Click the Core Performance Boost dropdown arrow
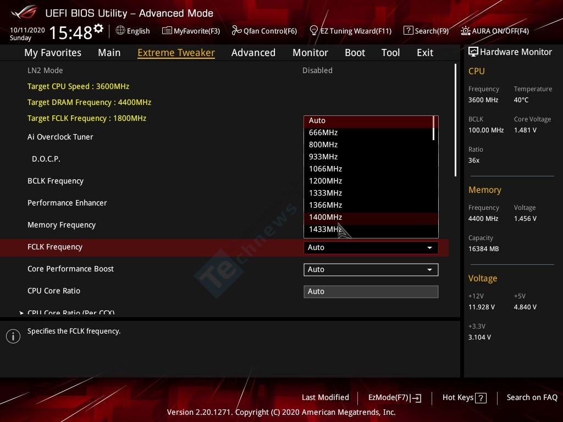This screenshot has width=563, height=422. point(429,269)
